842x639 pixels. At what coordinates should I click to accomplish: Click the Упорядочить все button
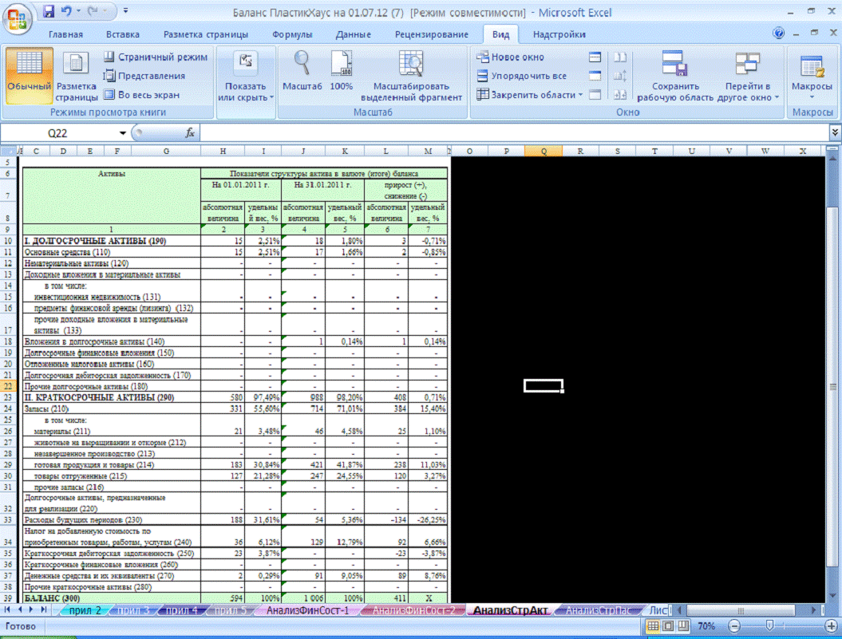[x=521, y=76]
